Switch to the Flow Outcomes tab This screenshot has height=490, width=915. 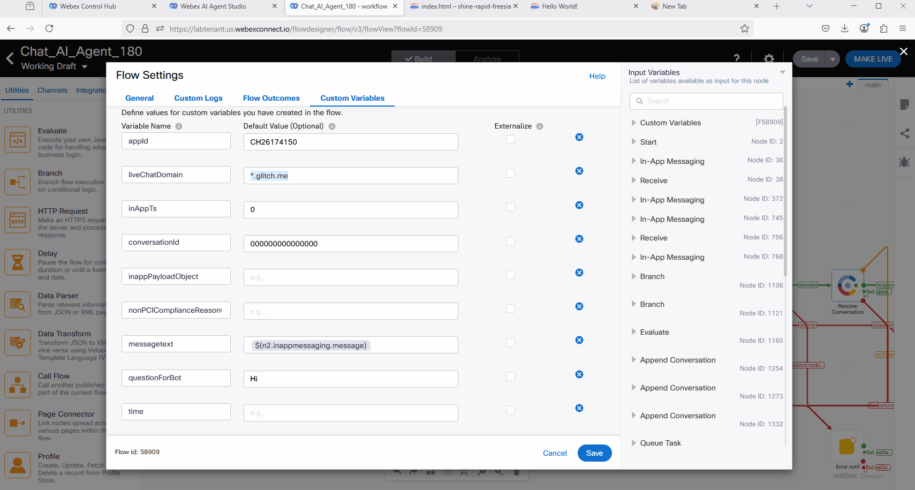(x=271, y=98)
